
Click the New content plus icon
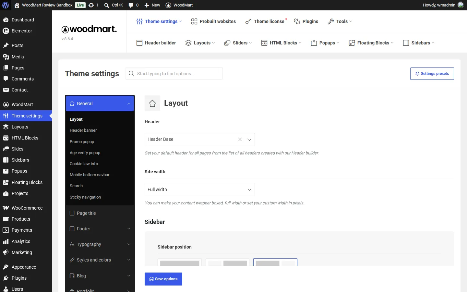(147, 5)
